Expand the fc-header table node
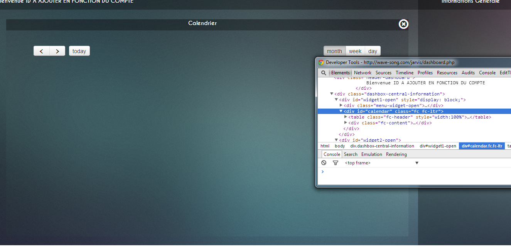Viewport: 511px width, 251px height. click(x=346, y=117)
